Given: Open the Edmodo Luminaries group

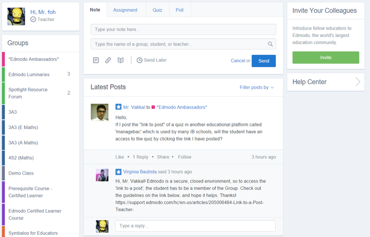Looking at the screenshot, I should coord(30,75).
